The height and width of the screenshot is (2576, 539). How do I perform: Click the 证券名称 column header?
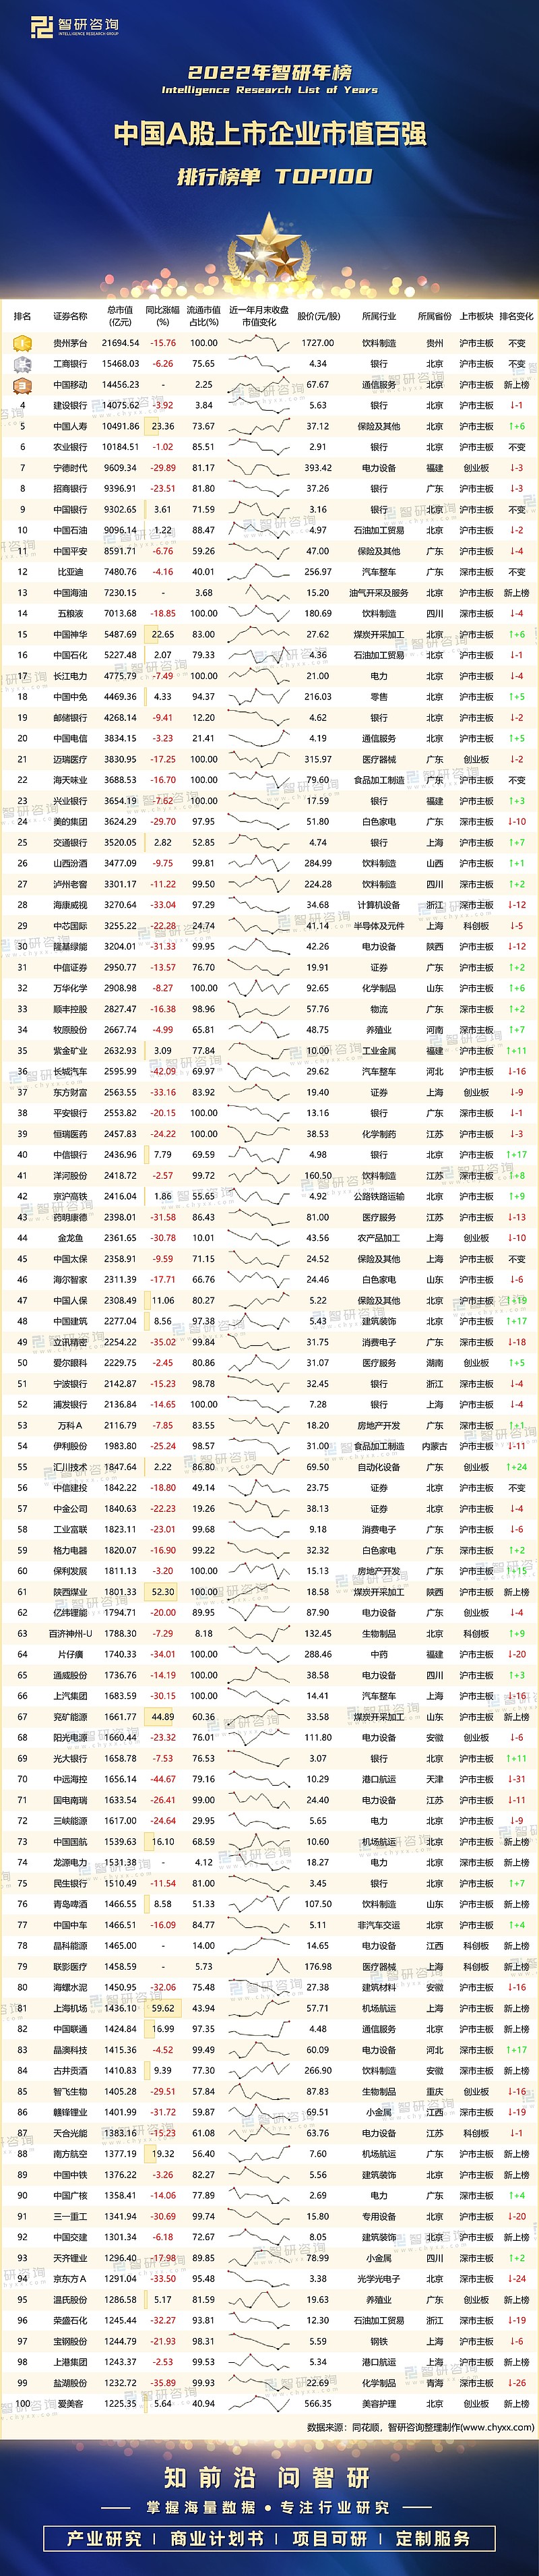[x=70, y=316]
